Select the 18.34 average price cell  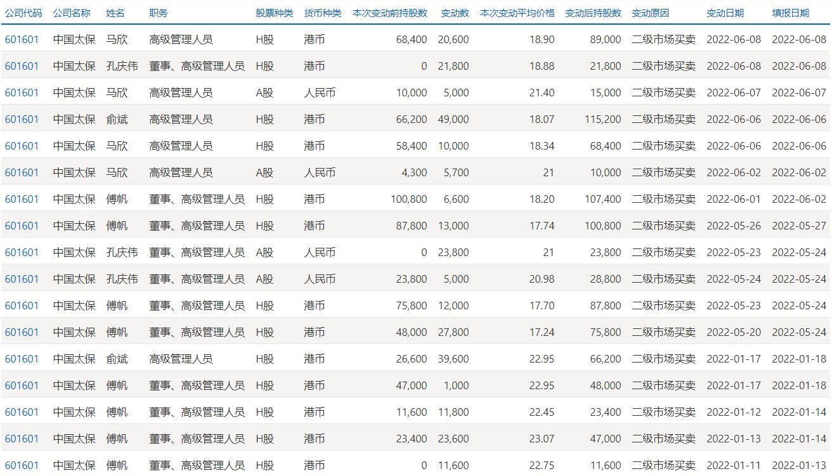(542, 146)
